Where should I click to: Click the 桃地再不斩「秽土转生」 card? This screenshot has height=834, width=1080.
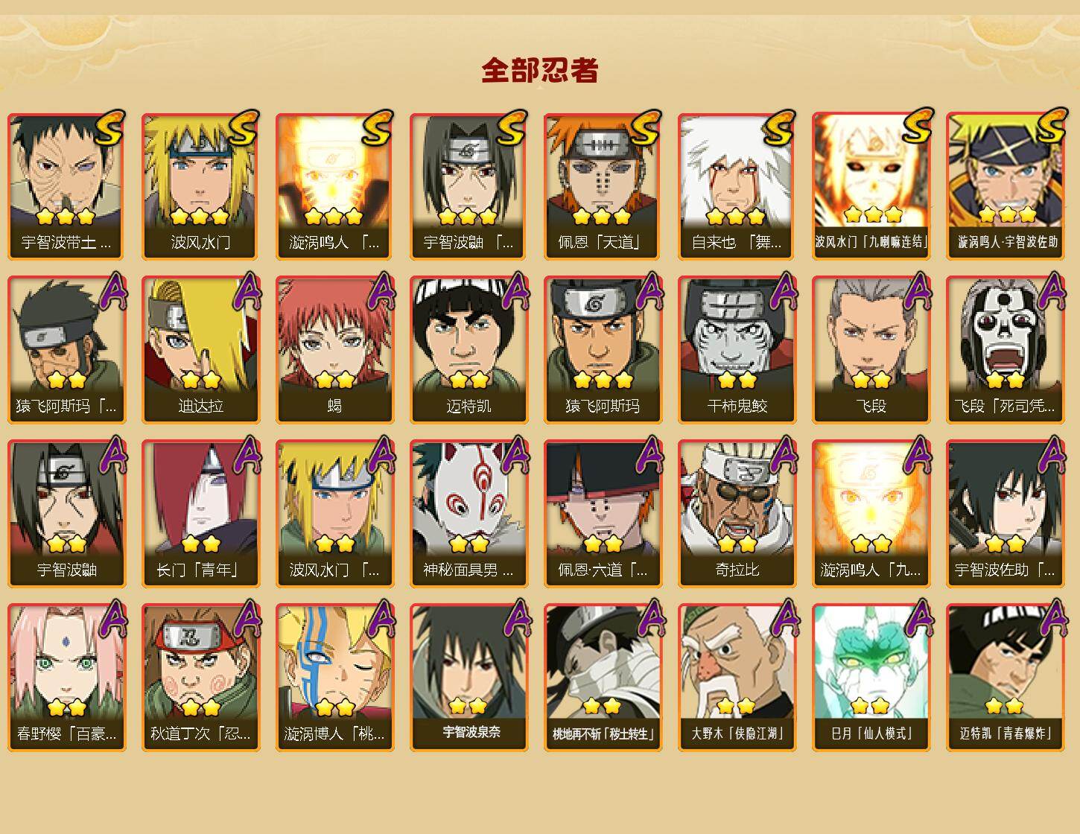click(603, 678)
